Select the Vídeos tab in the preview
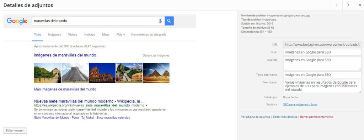This screenshot has width=364, height=140. tap(73, 35)
